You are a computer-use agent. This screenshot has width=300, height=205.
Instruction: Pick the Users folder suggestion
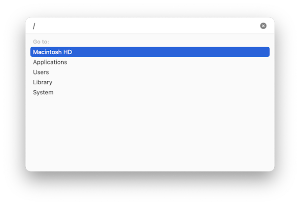(x=150, y=72)
